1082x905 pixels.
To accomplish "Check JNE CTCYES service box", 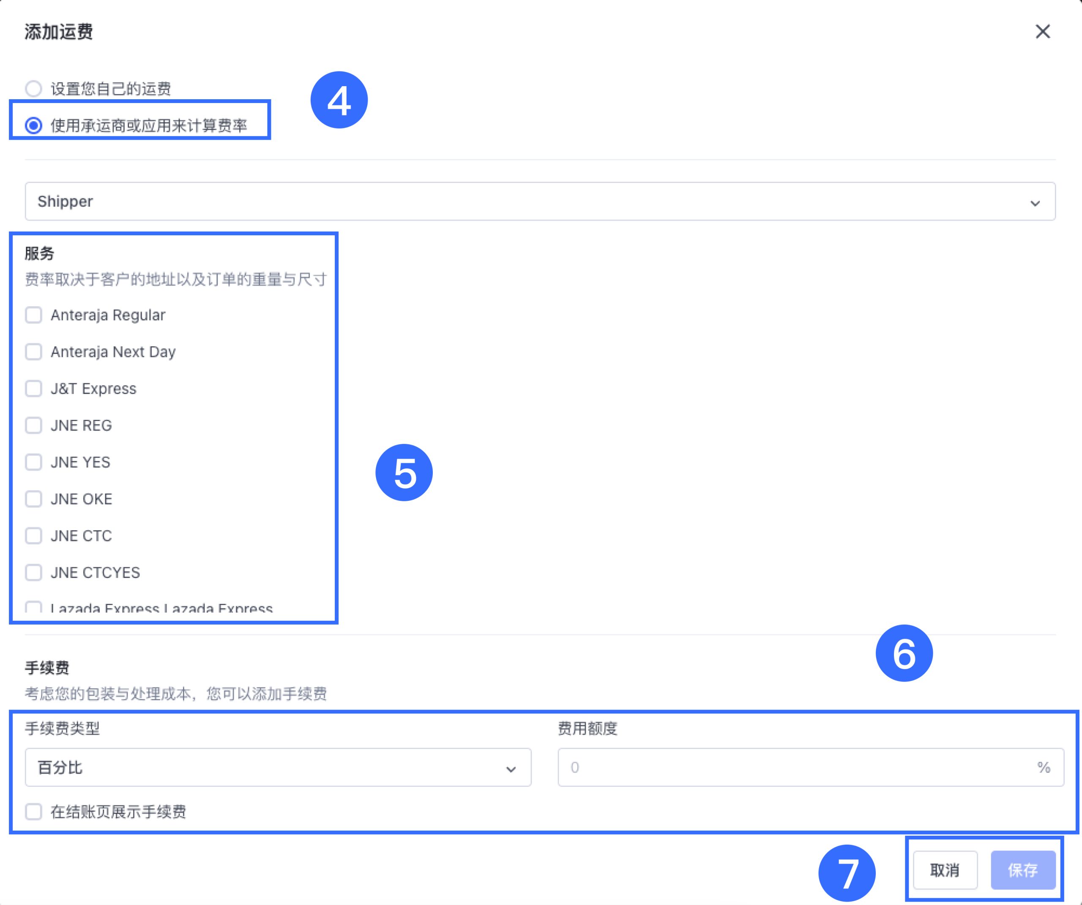I will tap(33, 573).
